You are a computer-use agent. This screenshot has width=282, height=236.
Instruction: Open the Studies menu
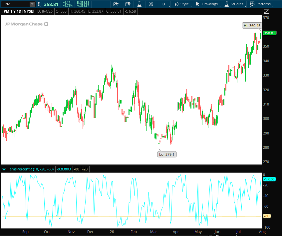tap(234, 4)
